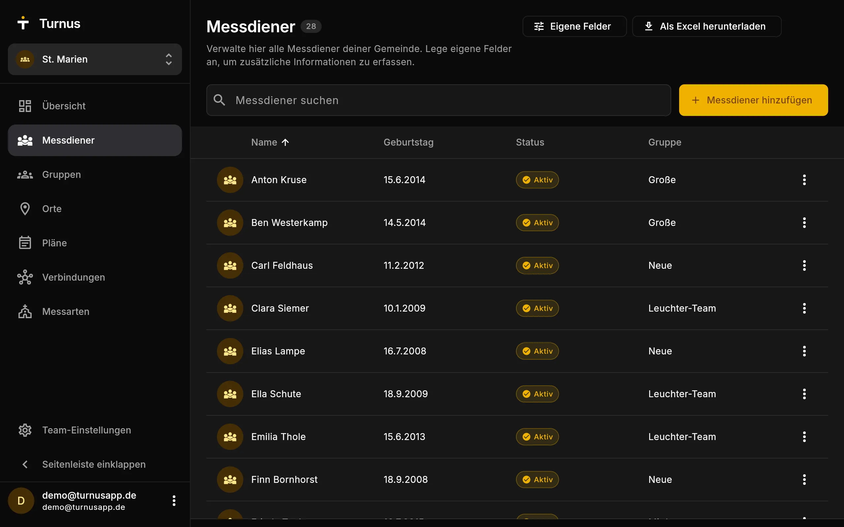Open the user account menu dots
The height and width of the screenshot is (527, 844).
click(x=174, y=501)
